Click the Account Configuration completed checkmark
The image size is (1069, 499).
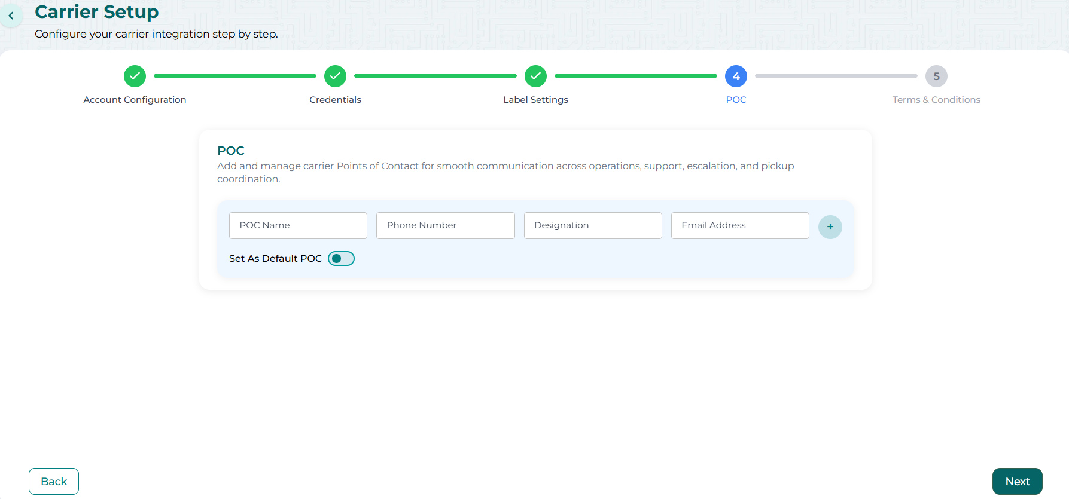click(x=135, y=76)
